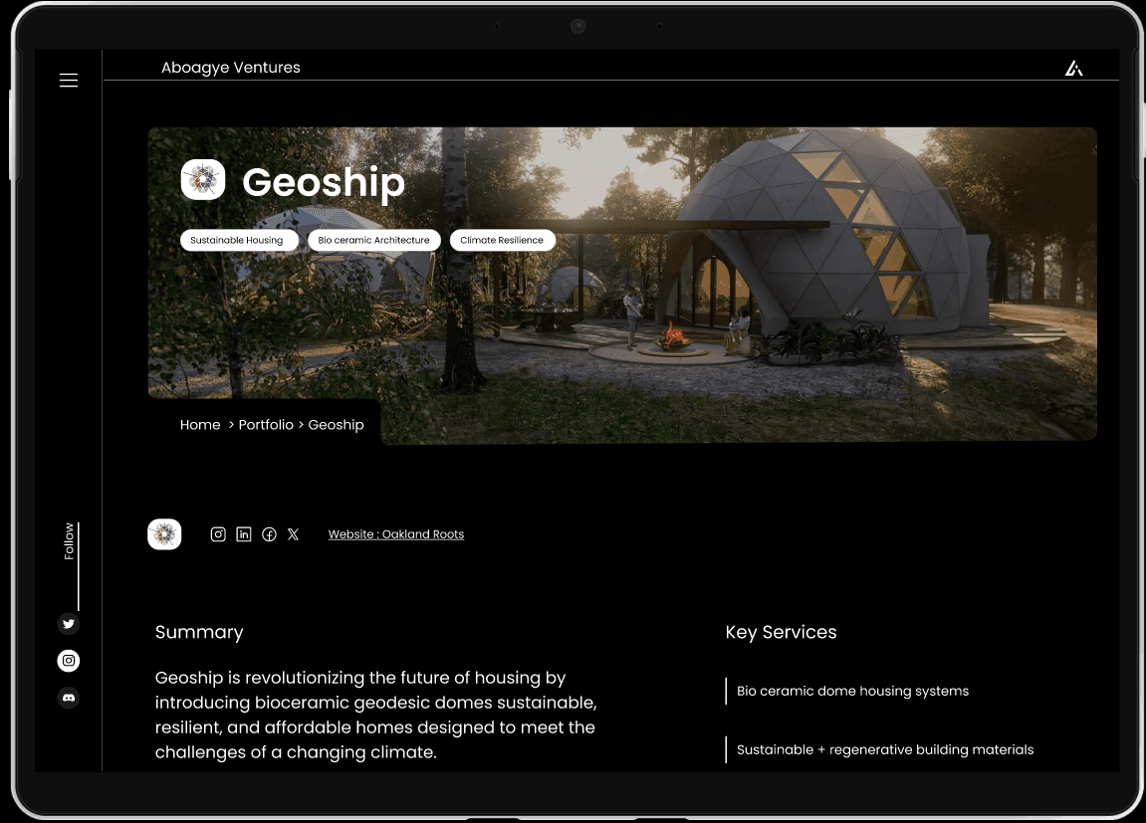The image size is (1146, 823).
Task: Click Geoship breadcrumb item
Action: [337, 424]
